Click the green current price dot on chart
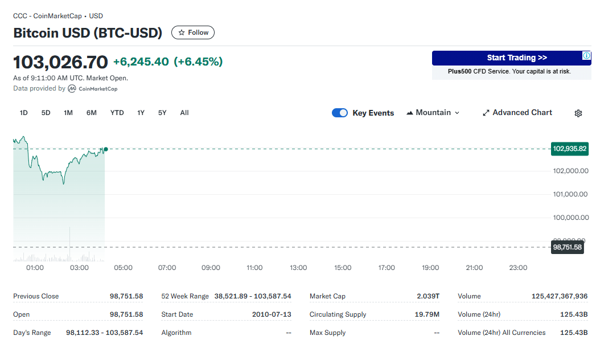This screenshot has height=348, width=596. (x=106, y=149)
